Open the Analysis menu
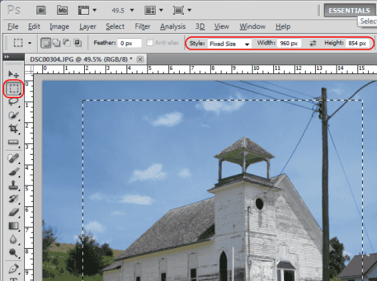This screenshot has width=377, height=281. pyautogui.click(x=173, y=26)
